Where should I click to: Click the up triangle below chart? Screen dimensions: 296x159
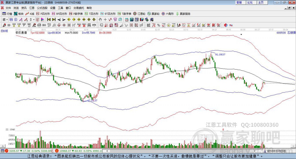click(3, 146)
